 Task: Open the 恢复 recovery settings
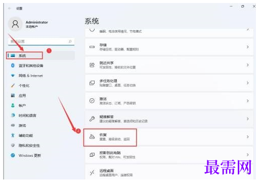169,137
